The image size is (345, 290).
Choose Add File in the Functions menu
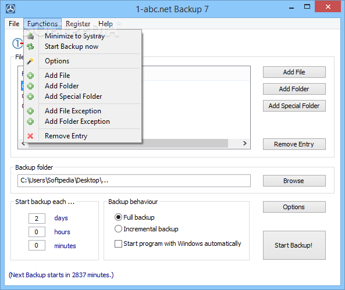point(83,76)
